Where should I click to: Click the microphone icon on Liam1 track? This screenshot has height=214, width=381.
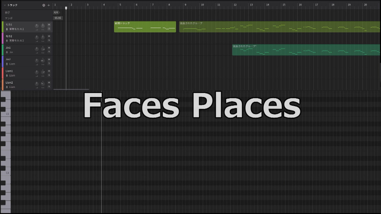click(x=7, y=75)
